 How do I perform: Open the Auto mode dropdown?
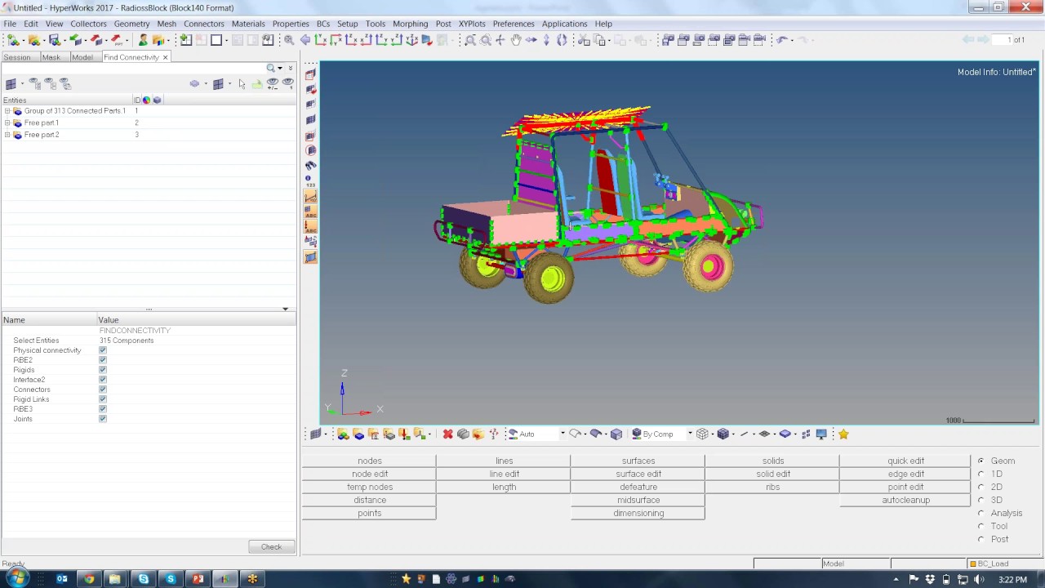click(563, 434)
